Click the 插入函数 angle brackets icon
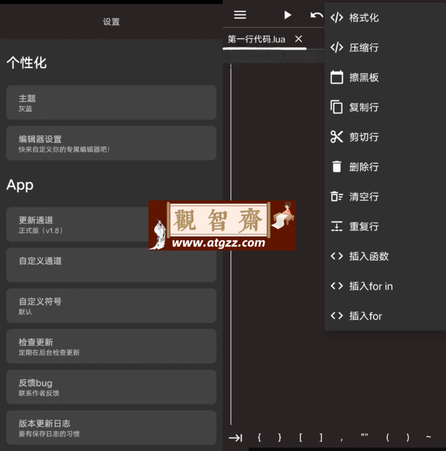 click(x=336, y=256)
